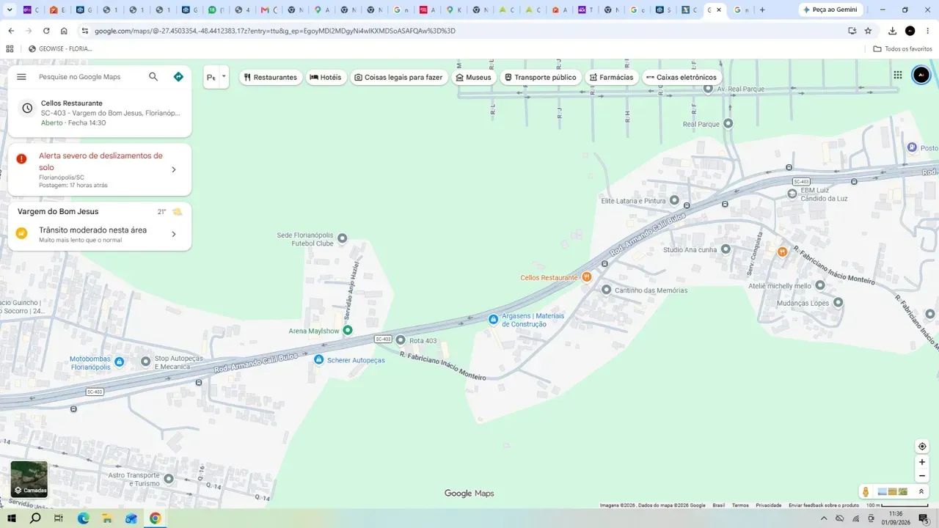Select the Stop Autopeças E Mecanica pin
The height and width of the screenshot is (528, 939).
[x=145, y=361]
